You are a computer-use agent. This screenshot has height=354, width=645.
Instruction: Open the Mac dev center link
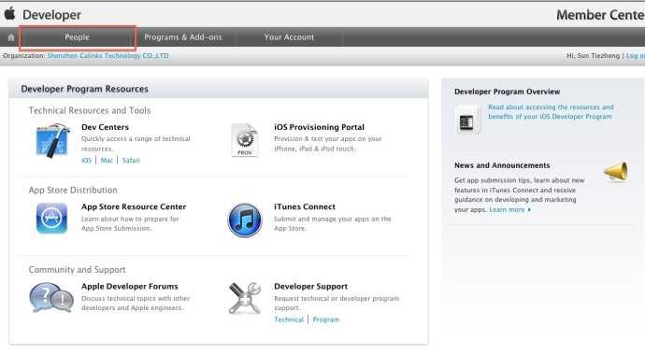point(107,161)
